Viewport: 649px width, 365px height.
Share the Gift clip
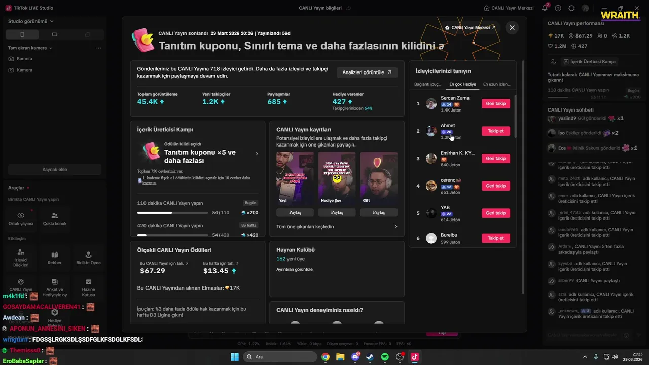379,212
